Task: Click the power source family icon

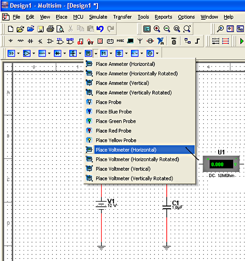Action: [x=119, y=53]
